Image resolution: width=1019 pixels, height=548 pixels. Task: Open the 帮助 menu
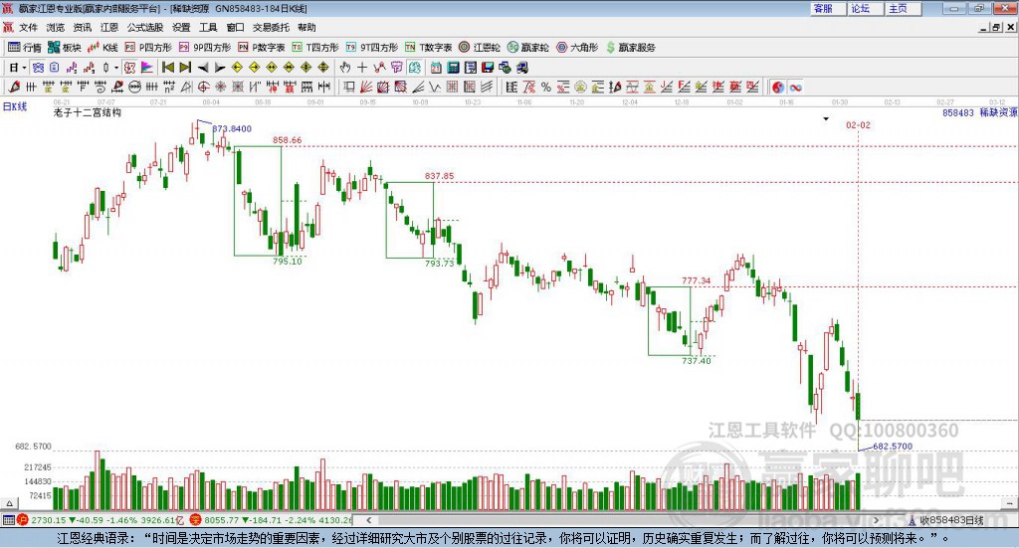[306, 27]
